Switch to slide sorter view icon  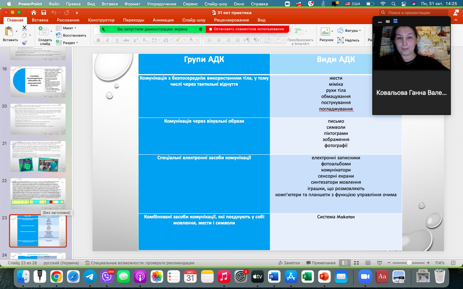[x=356, y=263]
